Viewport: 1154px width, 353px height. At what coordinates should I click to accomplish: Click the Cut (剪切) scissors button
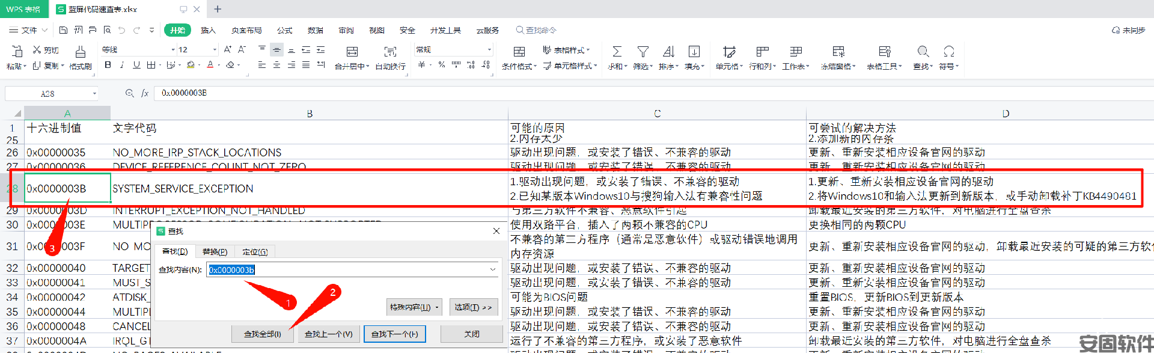46,50
